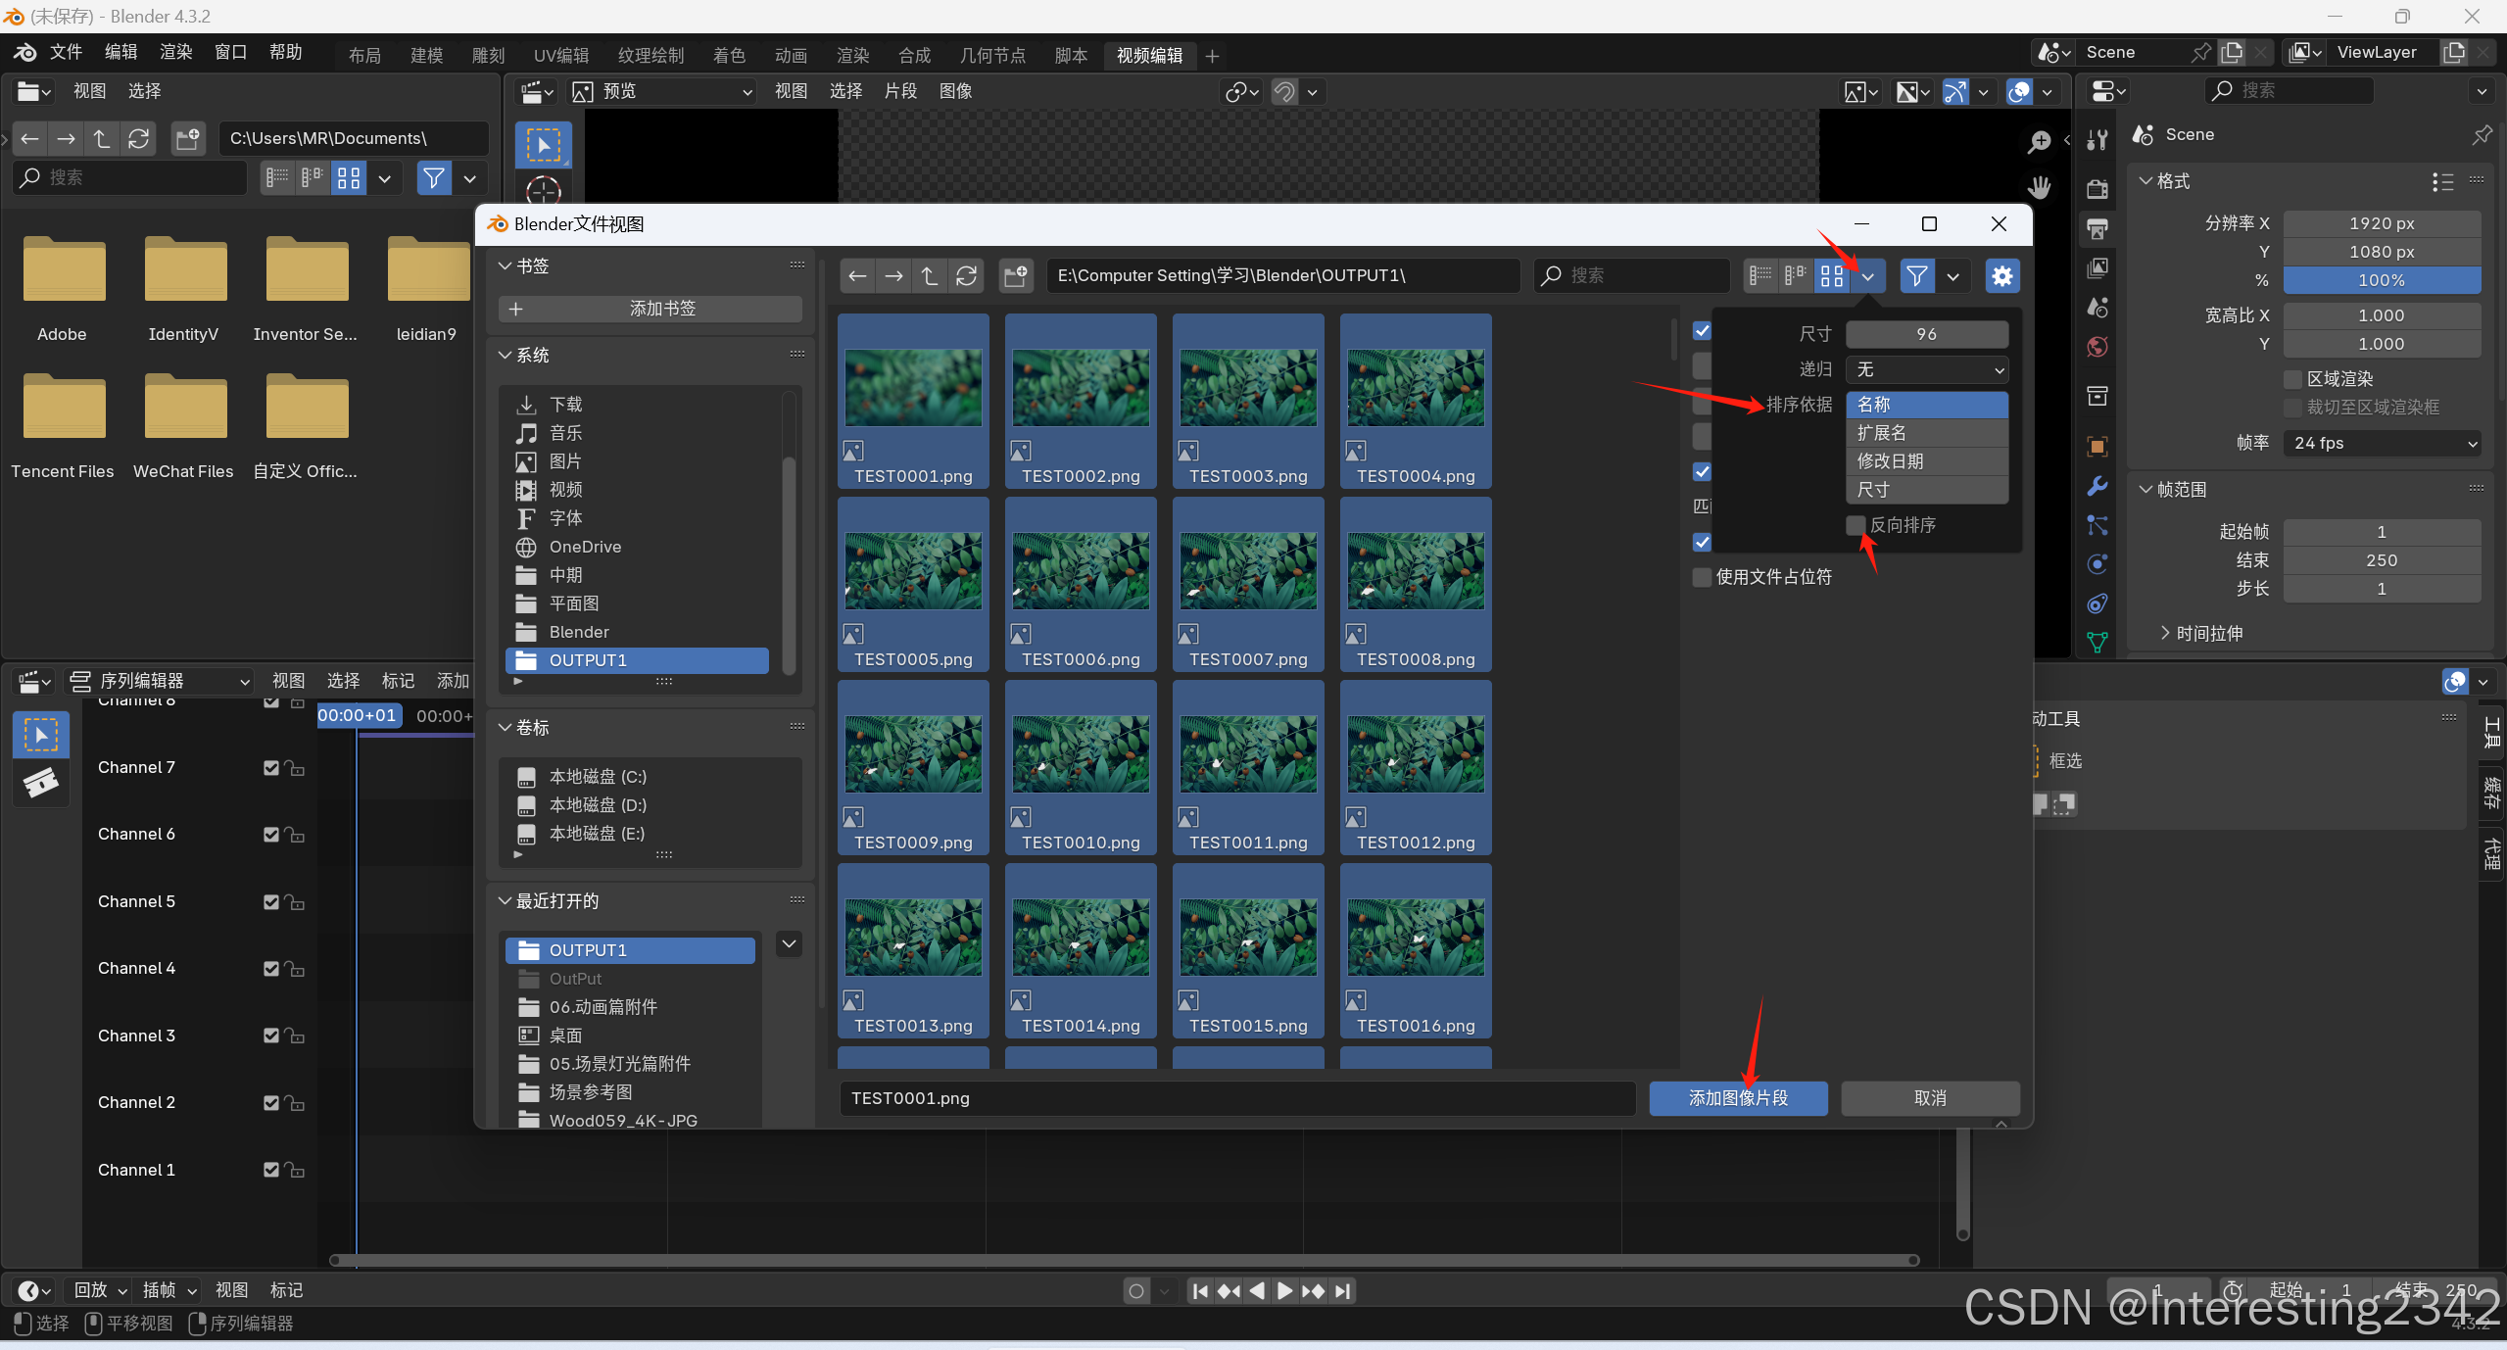Click the play animation button

[x=1284, y=1290]
